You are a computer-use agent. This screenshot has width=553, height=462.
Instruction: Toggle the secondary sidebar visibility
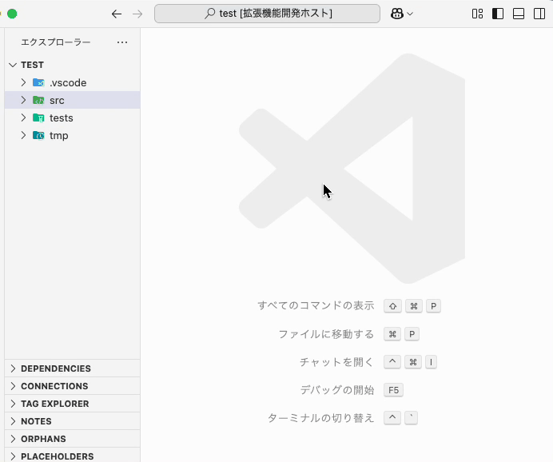539,14
